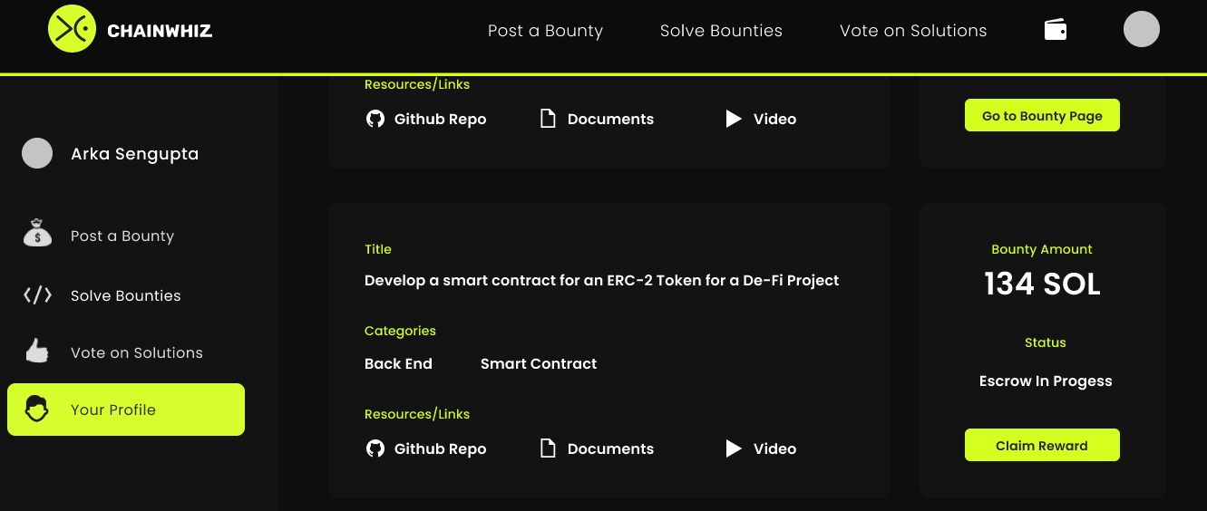Click the Go to Bounty Page button
This screenshot has width=1207, height=511.
point(1042,115)
